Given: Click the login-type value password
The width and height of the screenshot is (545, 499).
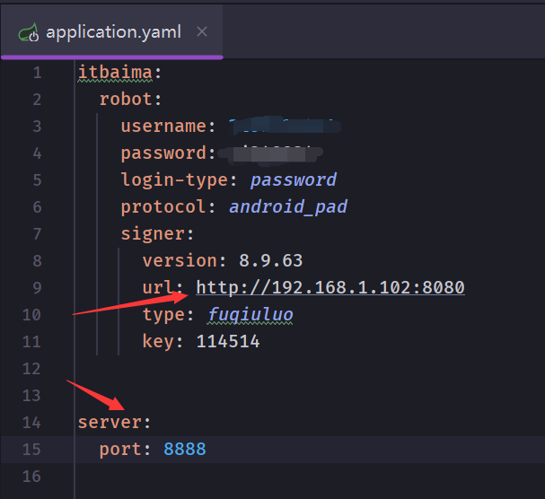Looking at the screenshot, I should (x=293, y=179).
